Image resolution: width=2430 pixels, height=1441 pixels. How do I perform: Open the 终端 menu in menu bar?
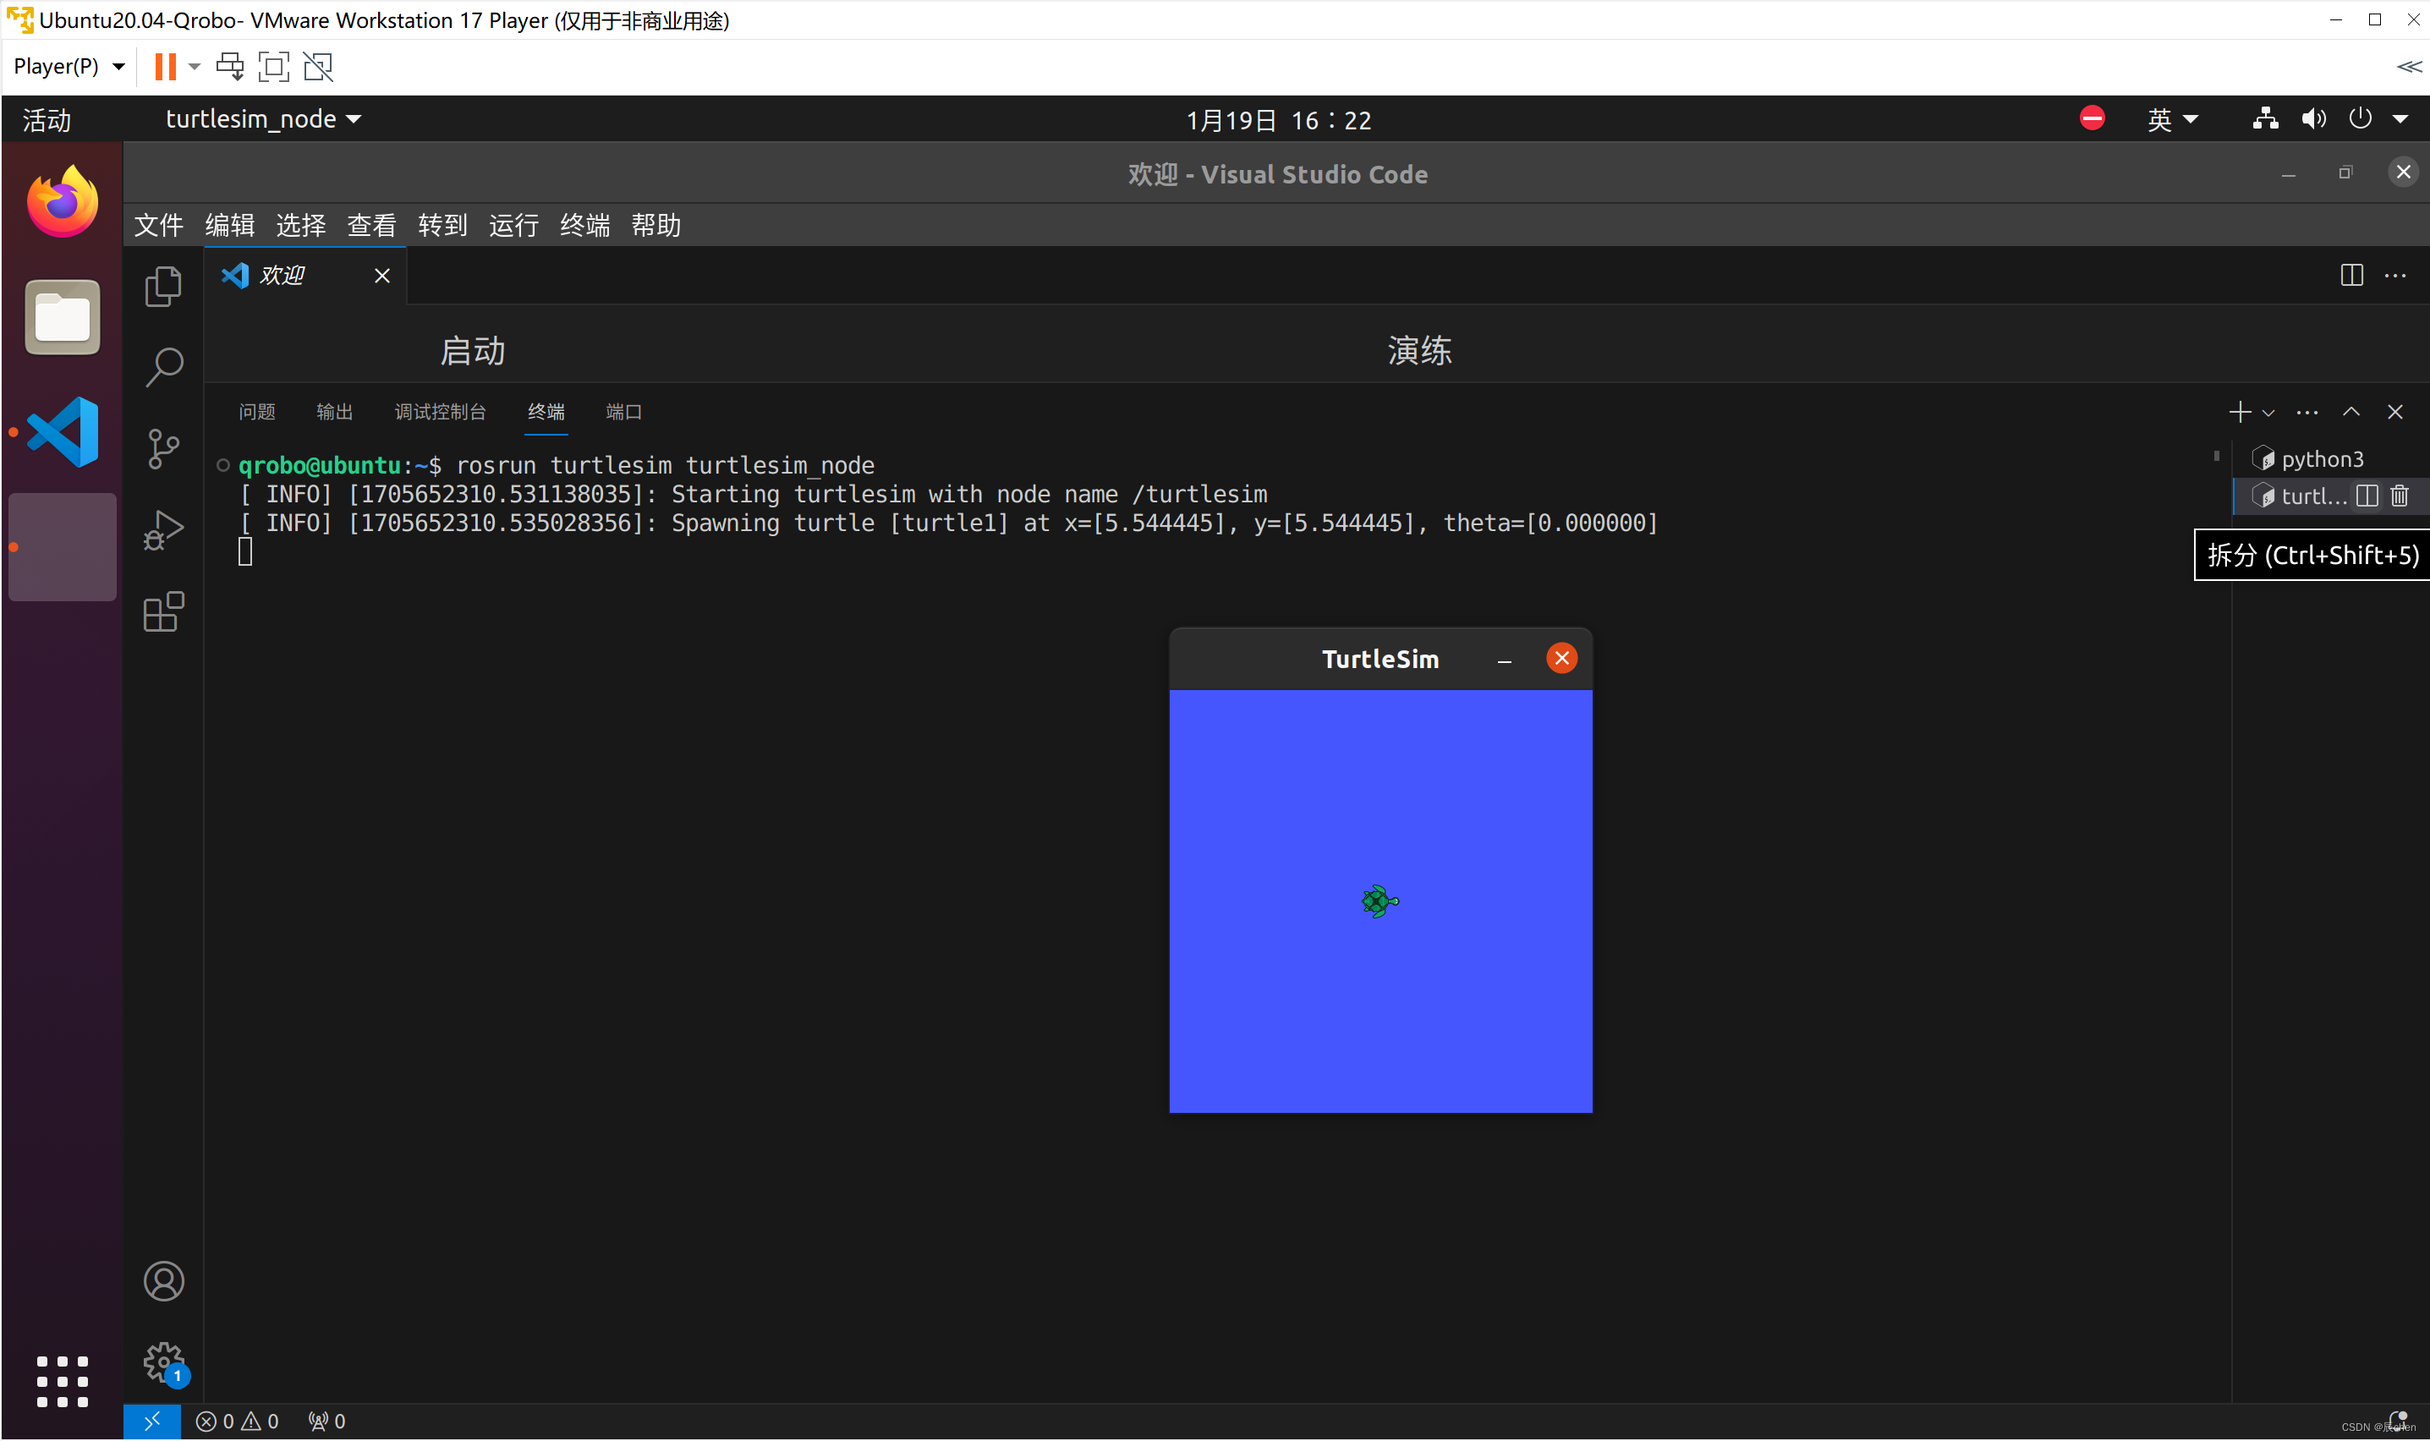click(x=584, y=225)
